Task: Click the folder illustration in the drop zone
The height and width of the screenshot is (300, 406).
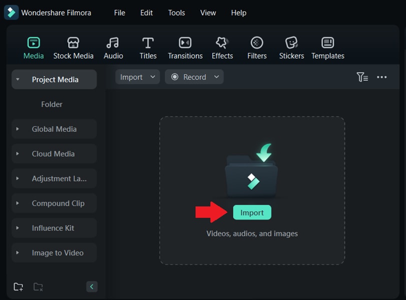Action: tap(252, 171)
